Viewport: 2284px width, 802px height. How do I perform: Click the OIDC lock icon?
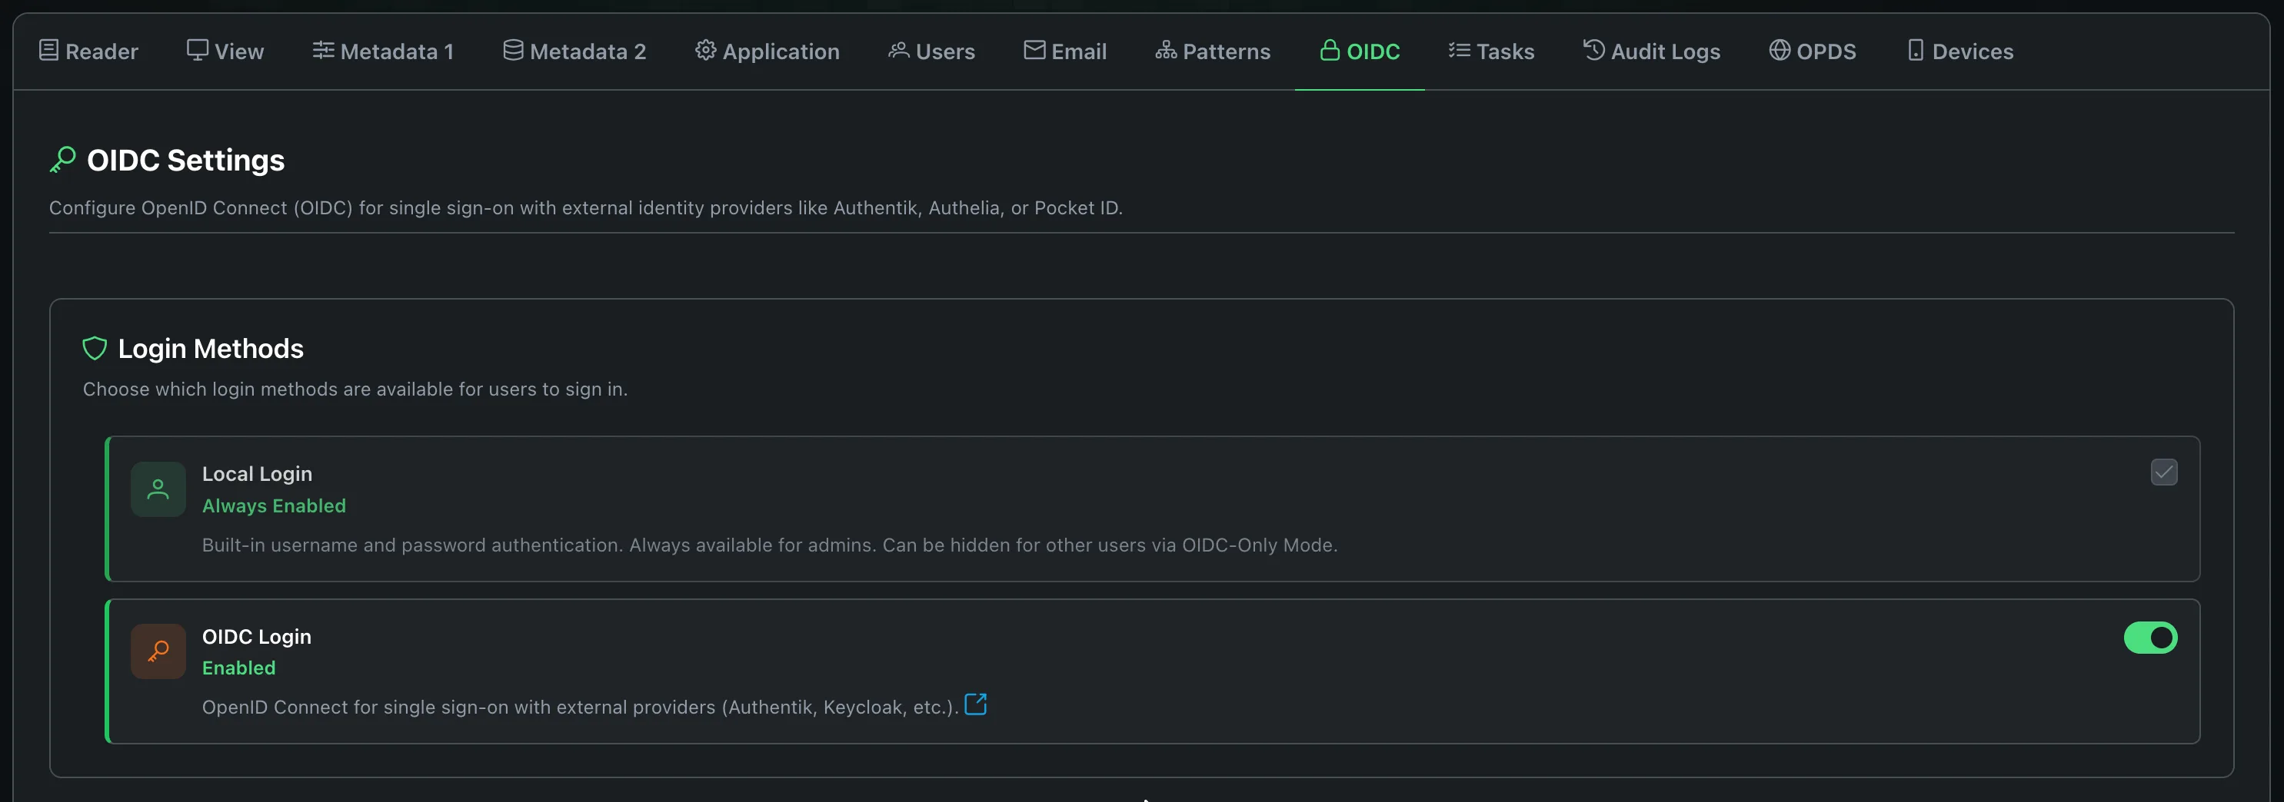[x=1329, y=51]
